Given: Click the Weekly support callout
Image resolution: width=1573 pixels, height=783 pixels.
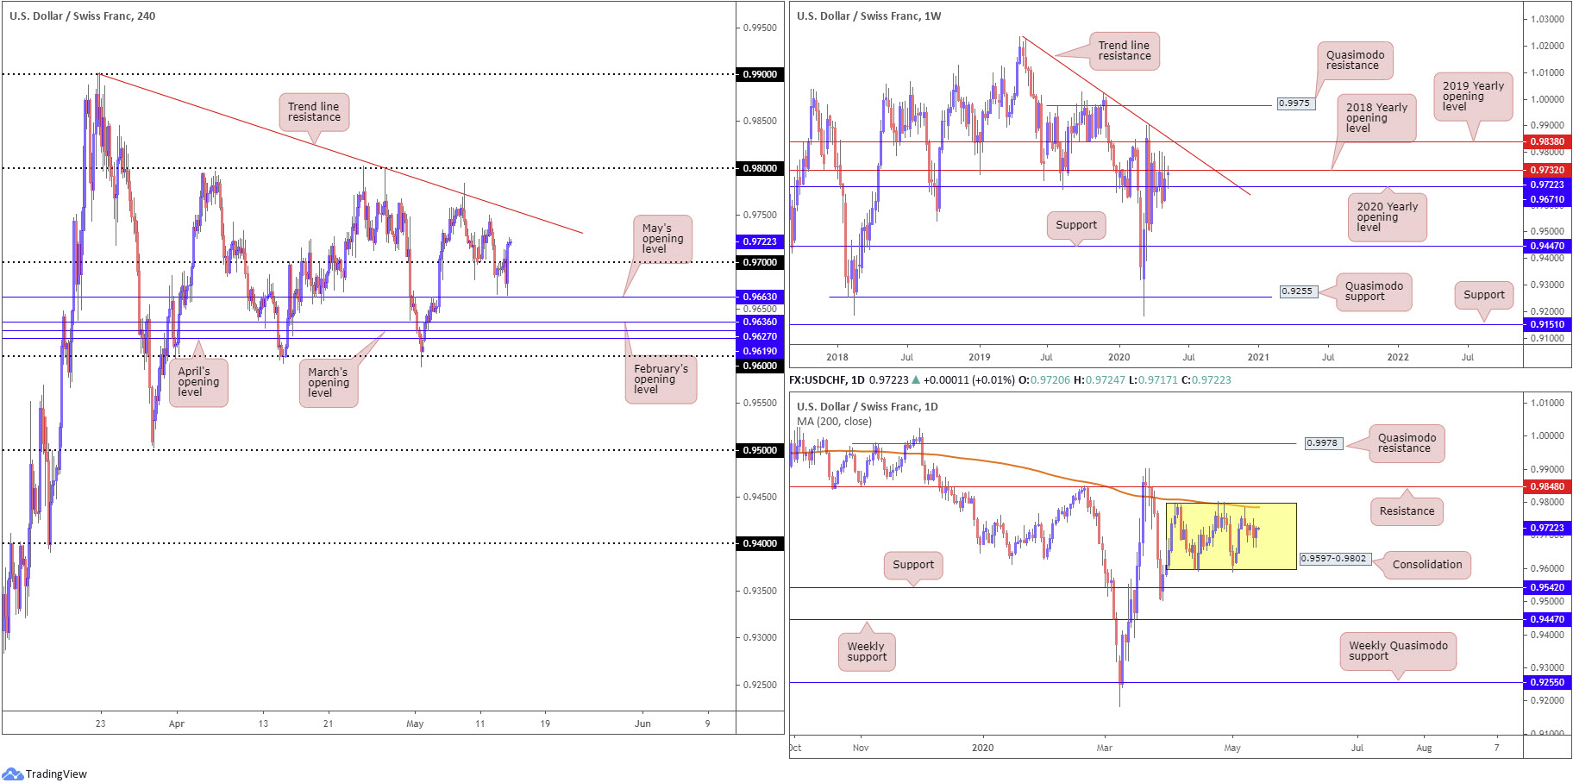Looking at the screenshot, I should (x=867, y=652).
